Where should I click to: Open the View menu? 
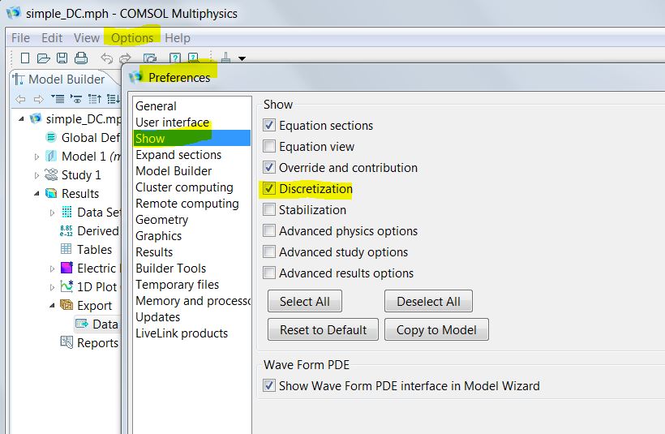pos(87,38)
